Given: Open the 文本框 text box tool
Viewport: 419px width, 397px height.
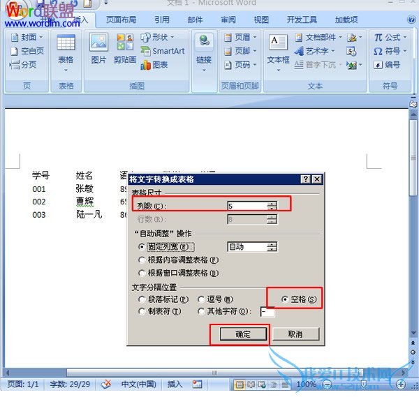Looking at the screenshot, I should pyautogui.click(x=278, y=53).
